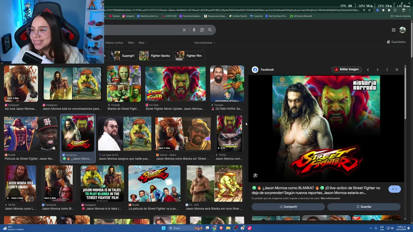The image size is (413, 232).
Task: Open F5 UOL Jason Momoa será Blanka thumbnail
Action: pyautogui.click(x=214, y=183)
